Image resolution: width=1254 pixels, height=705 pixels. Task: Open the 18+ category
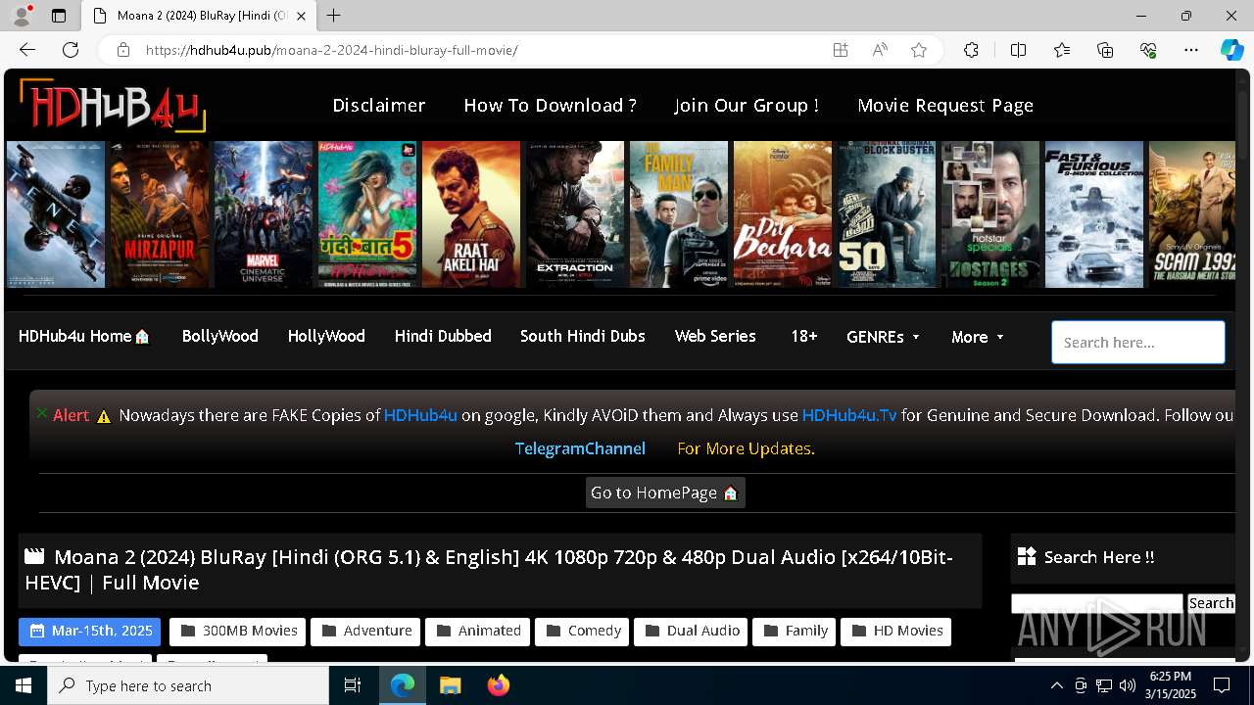803,336
